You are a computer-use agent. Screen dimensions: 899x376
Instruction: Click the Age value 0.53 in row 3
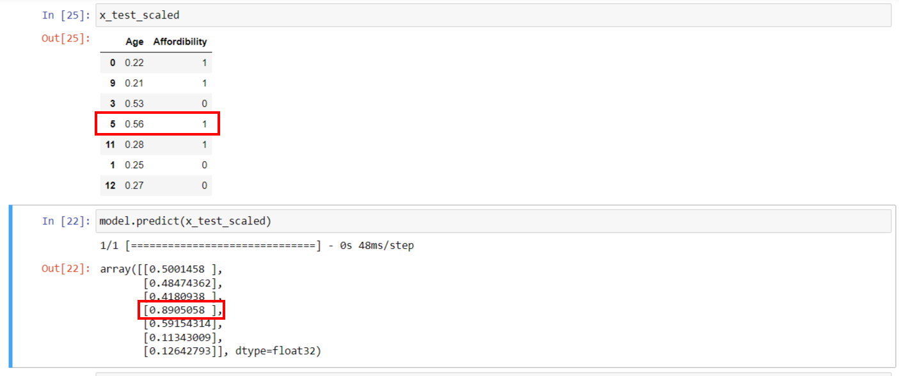point(134,104)
